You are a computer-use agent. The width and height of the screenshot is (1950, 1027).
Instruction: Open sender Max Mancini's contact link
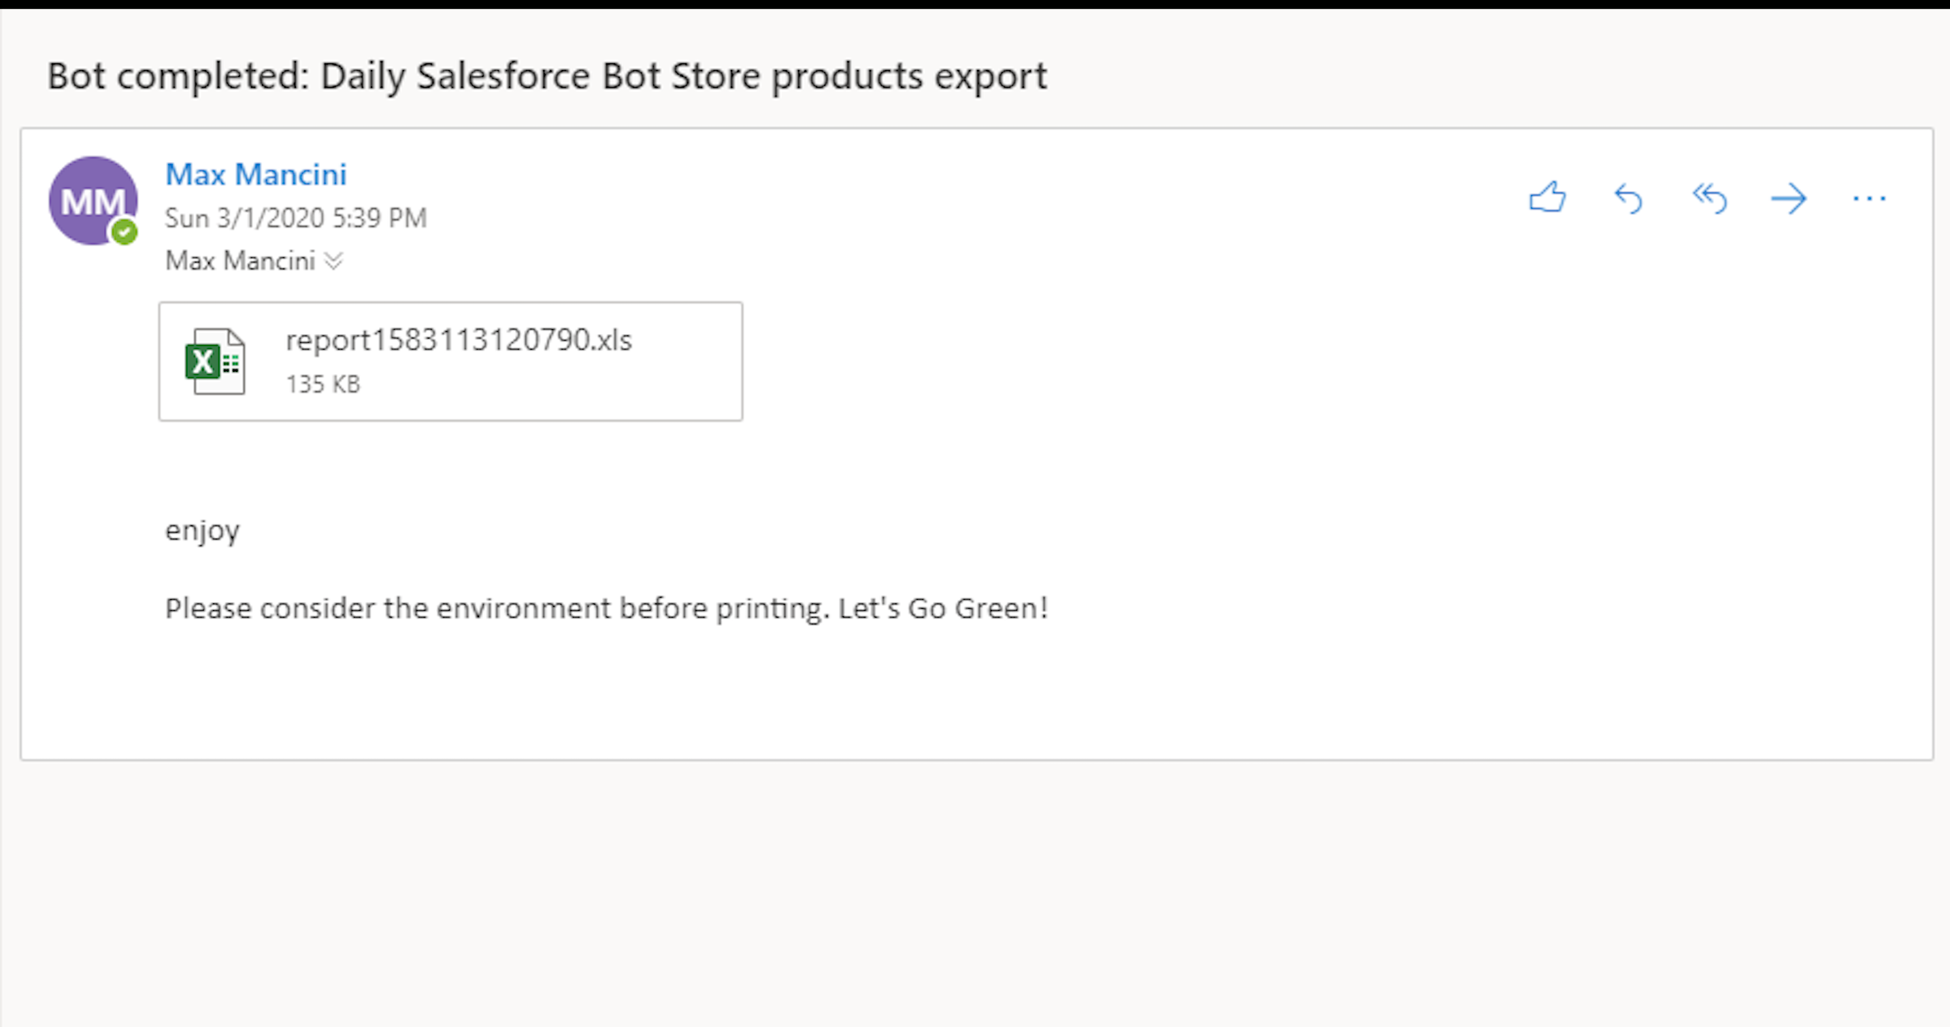click(256, 175)
